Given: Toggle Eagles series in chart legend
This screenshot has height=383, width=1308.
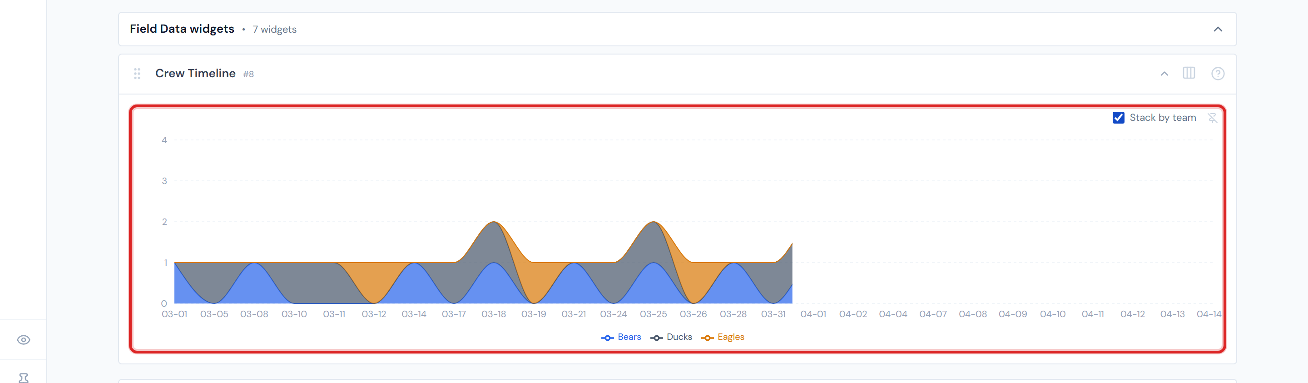Looking at the screenshot, I should pyautogui.click(x=723, y=337).
